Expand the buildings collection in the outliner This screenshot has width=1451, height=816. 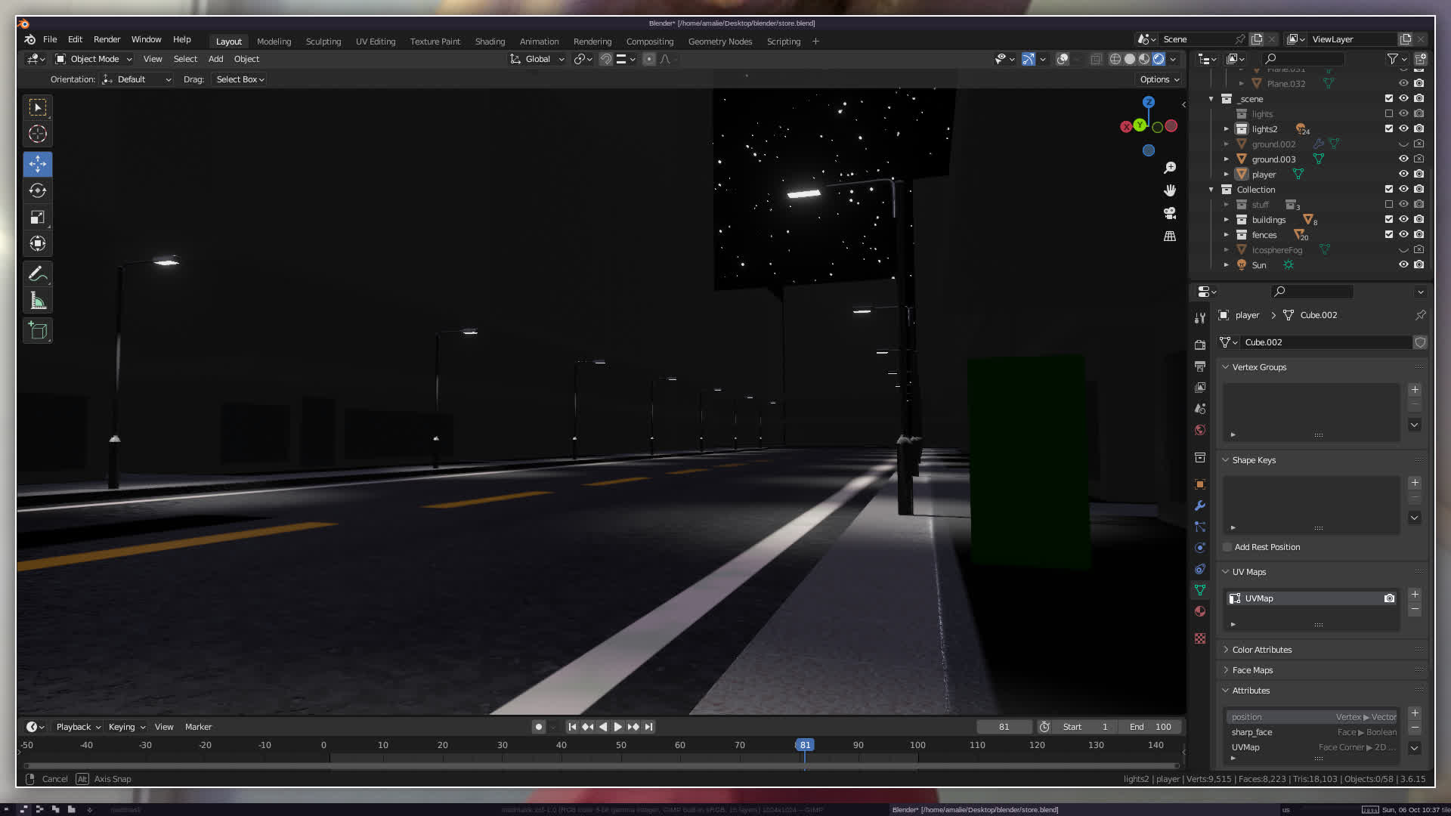coord(1226,220)
